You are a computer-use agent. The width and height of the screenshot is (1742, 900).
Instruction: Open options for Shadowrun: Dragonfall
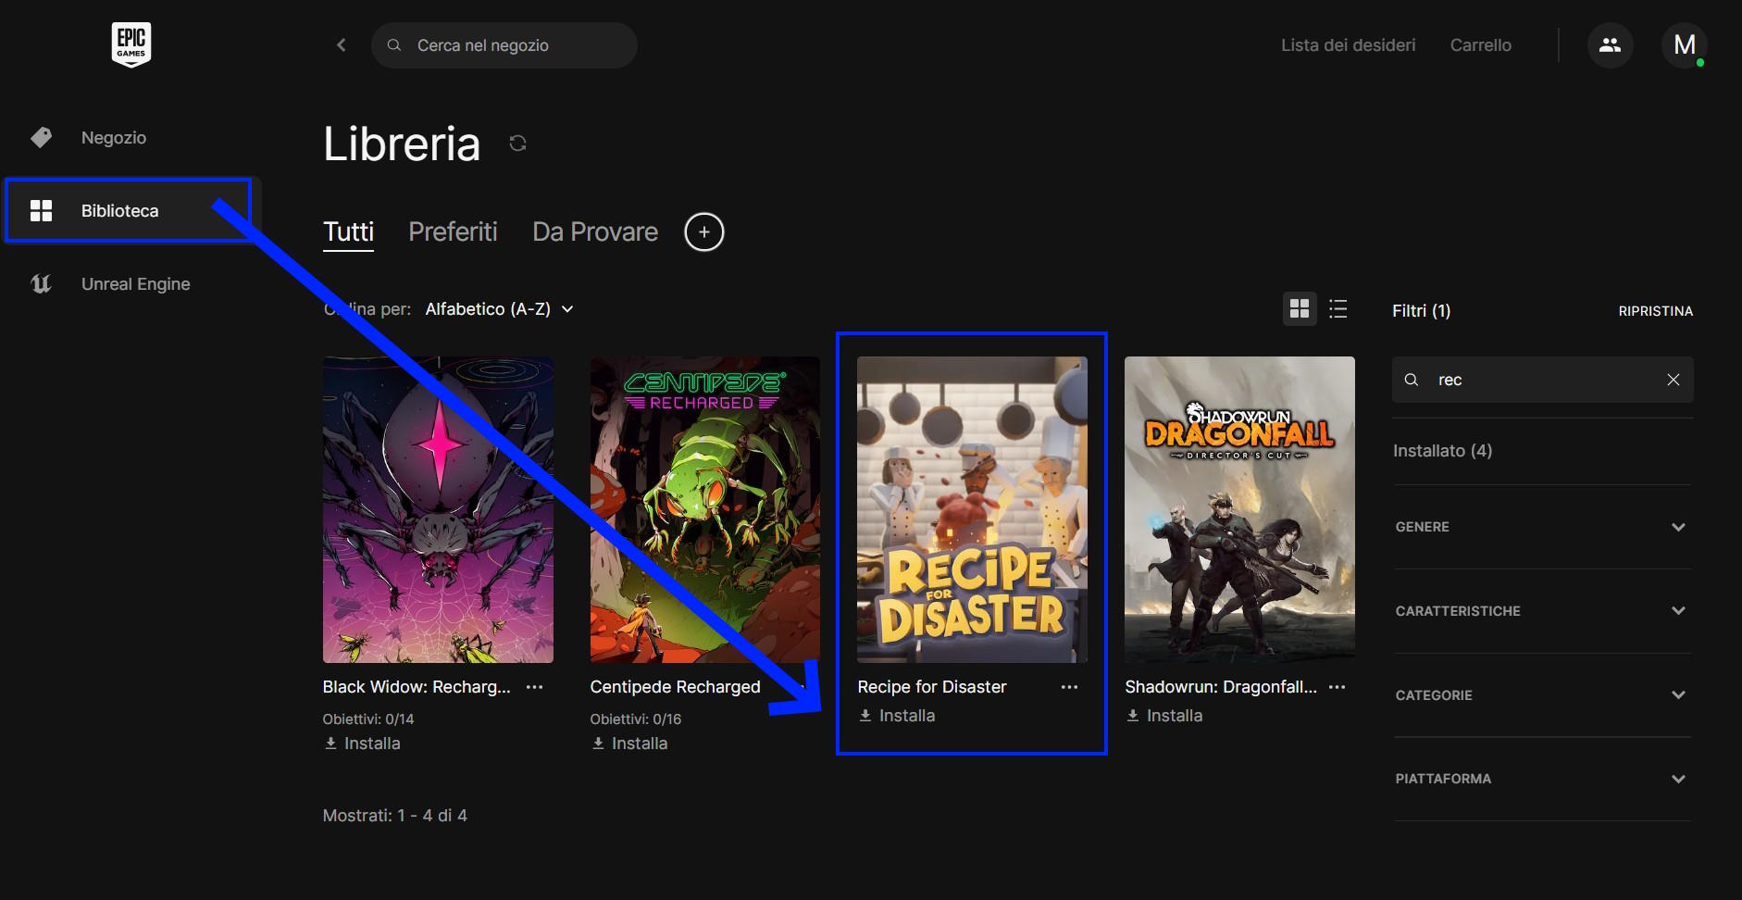tap(1338, 687)
